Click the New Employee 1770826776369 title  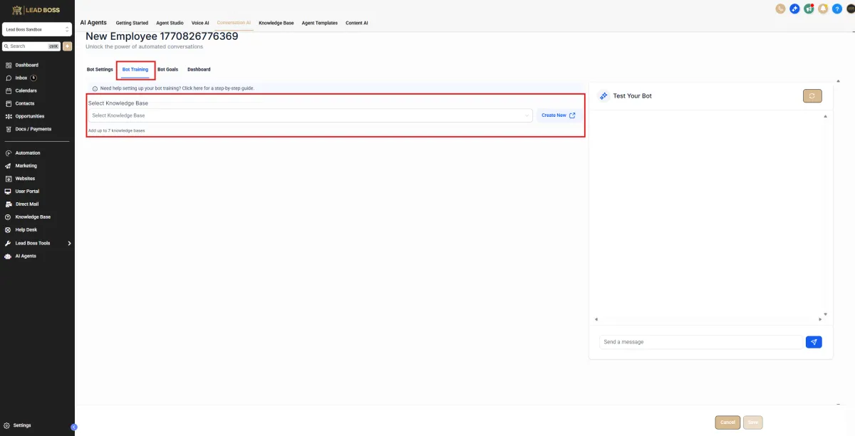pyautogui.click(x=162, y=36)
